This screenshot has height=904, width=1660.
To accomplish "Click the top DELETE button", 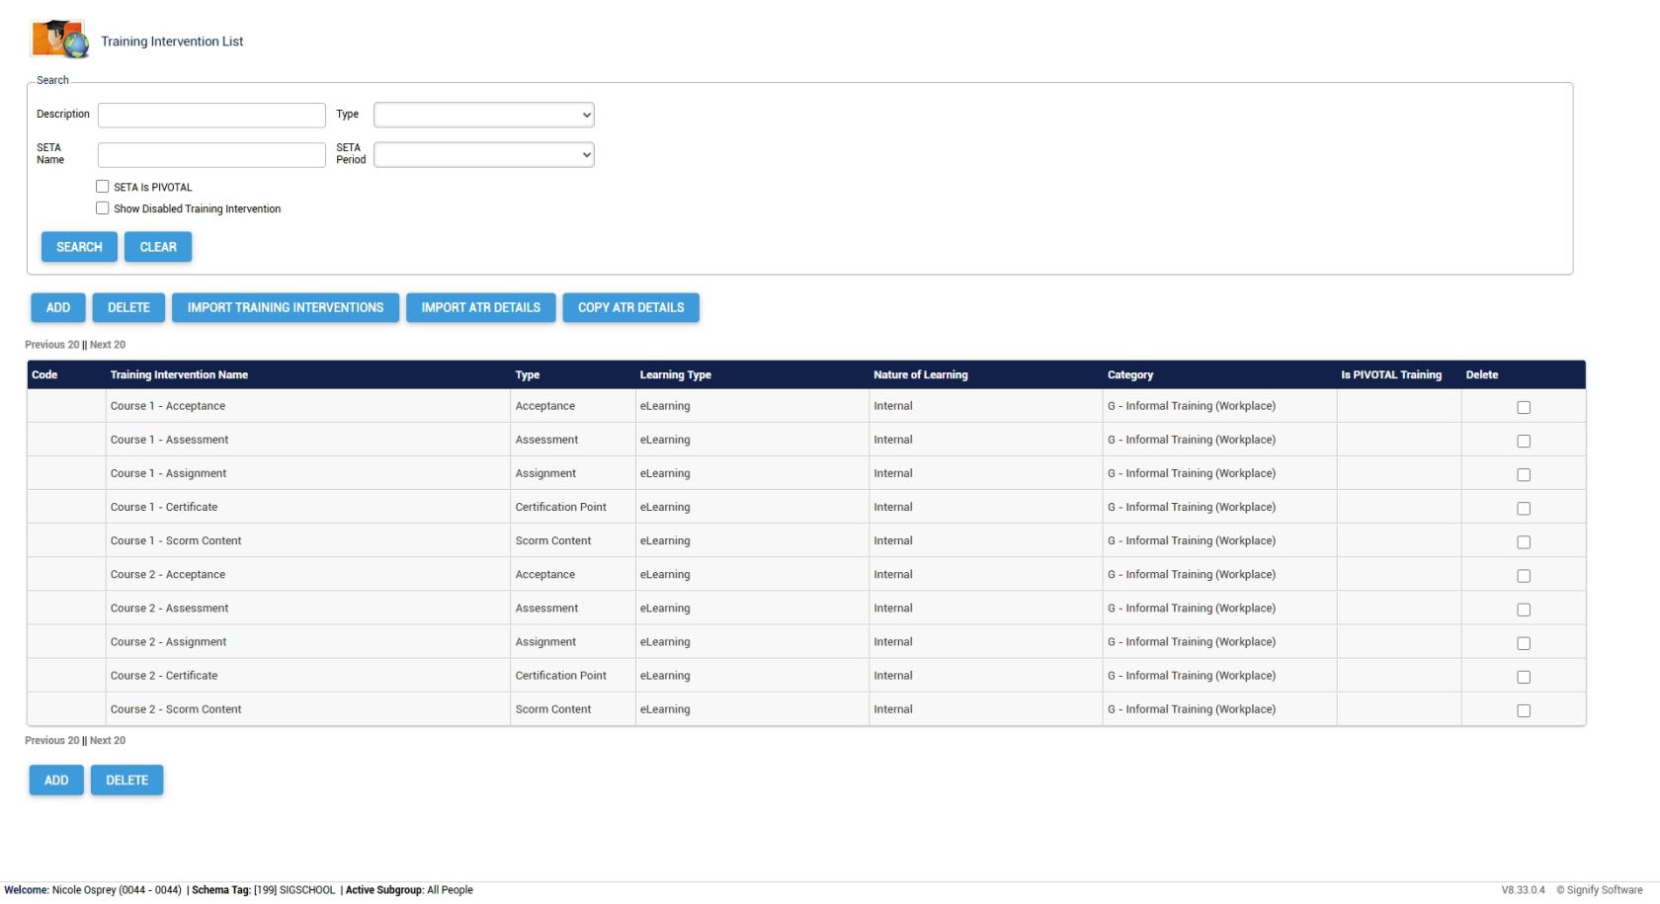I will [x=128, y=307].
